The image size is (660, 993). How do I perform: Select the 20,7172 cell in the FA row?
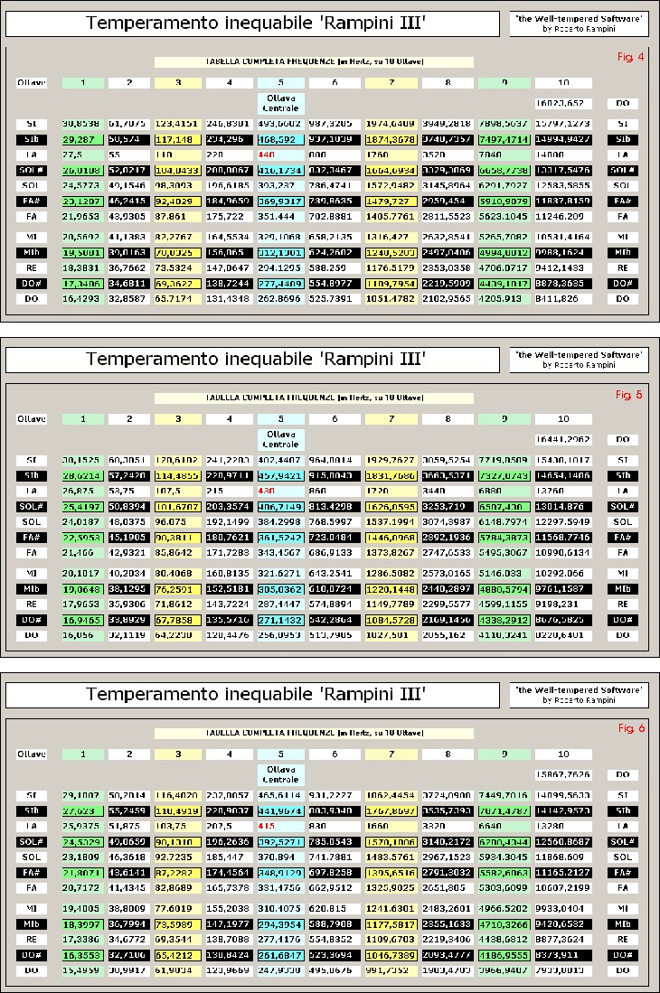click(x=83, y=888)
